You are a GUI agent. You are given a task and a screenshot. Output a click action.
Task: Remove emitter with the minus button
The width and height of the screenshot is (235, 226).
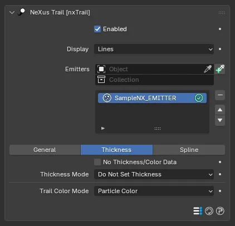point(220,95)
